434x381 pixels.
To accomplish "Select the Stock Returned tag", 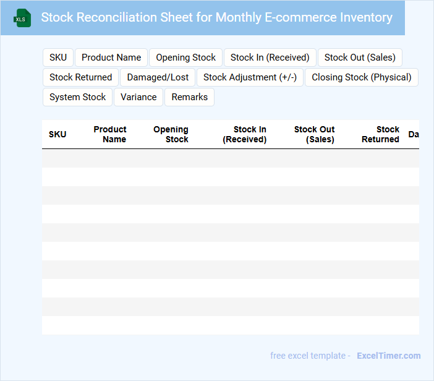I will pos(80,77).
